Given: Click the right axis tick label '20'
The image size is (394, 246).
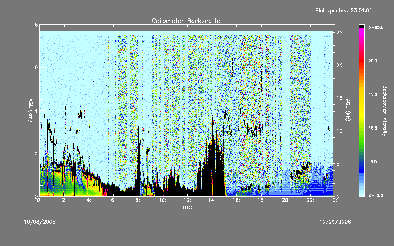Looking at the screenshot, I should click(x=340, y=65).
